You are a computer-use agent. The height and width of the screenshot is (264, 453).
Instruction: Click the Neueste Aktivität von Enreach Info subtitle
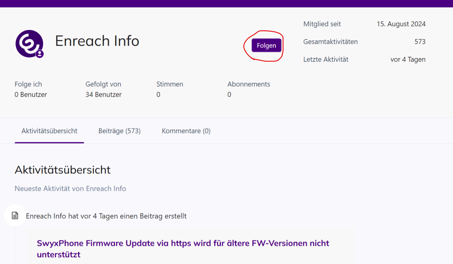pyautogui.click(x=70, y=189)
